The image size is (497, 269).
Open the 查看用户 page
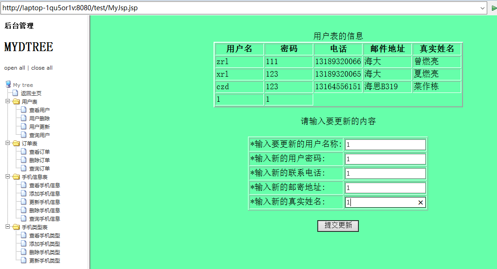[39, 110]
